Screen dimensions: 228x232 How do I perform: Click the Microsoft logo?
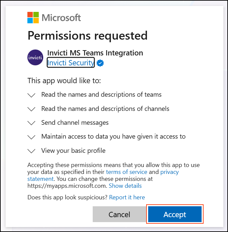tap(54, 17)
